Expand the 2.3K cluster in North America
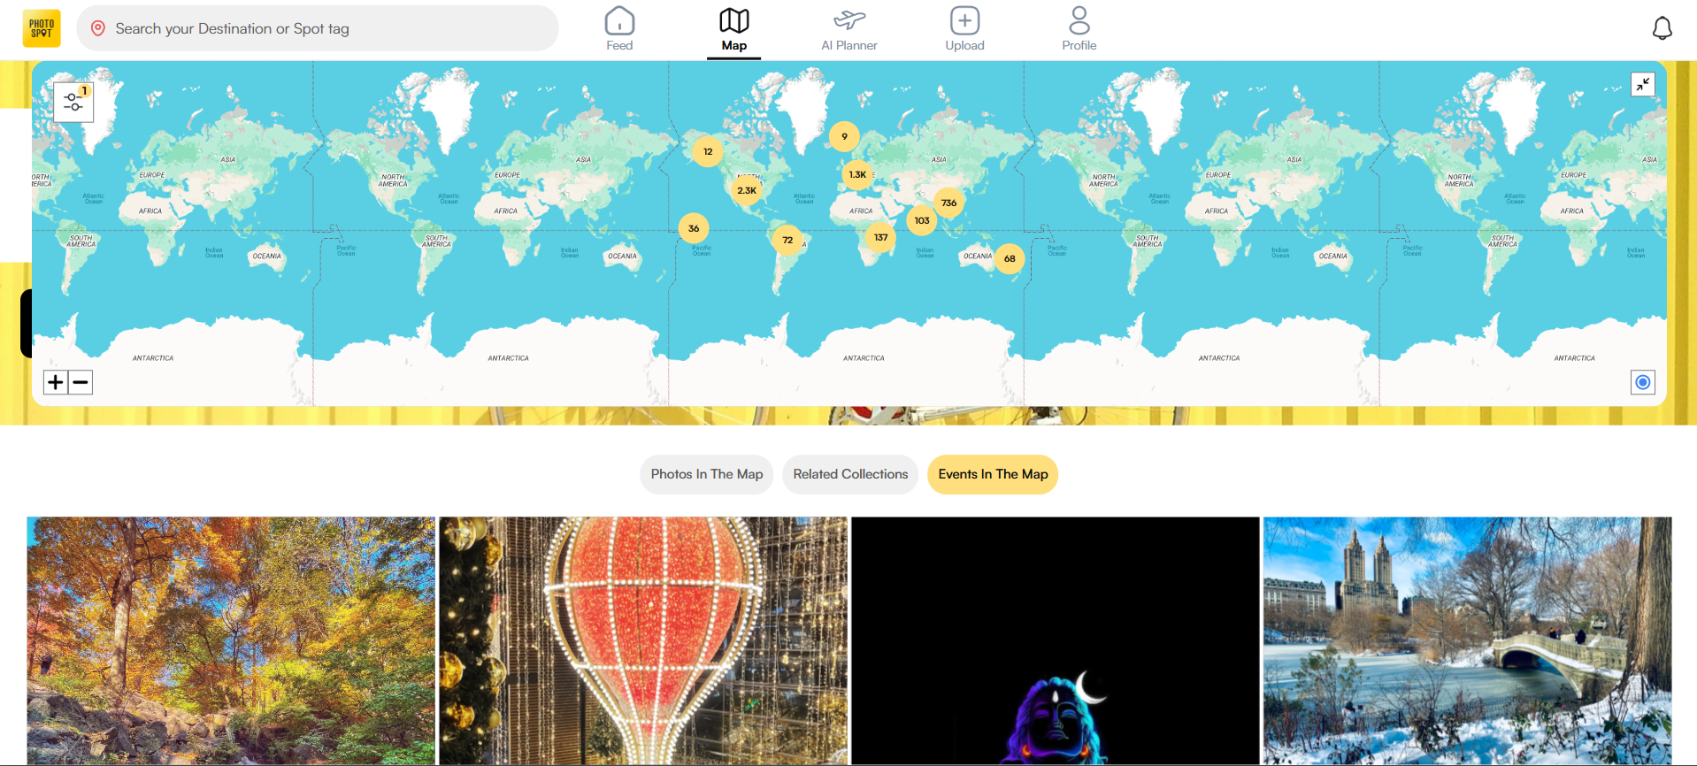This screenshot has width=1697, height=766. click(747, 190)
